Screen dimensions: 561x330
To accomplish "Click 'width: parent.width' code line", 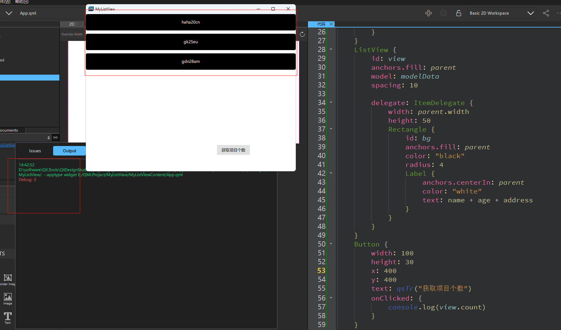I will (429, 112).
